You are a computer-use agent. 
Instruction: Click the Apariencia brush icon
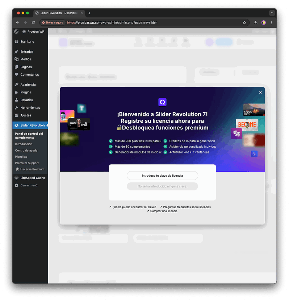click(x=17, y=85)
